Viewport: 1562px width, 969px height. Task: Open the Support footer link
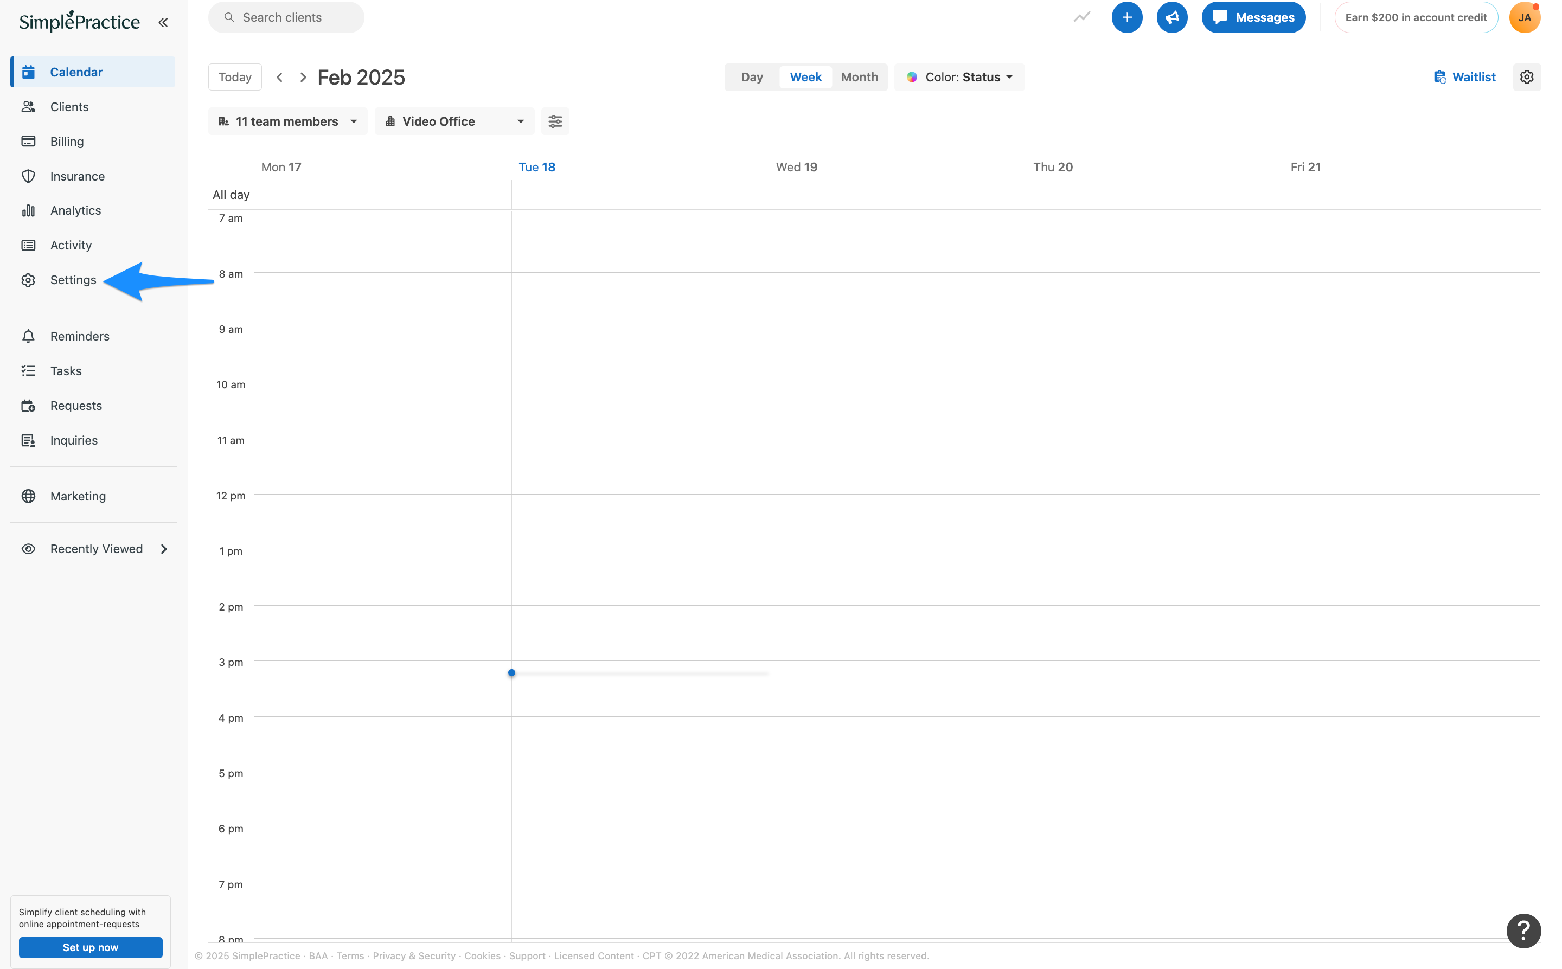(527, 955)
